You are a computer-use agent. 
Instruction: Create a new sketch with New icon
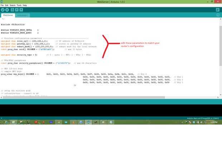[x=13, y=10]
